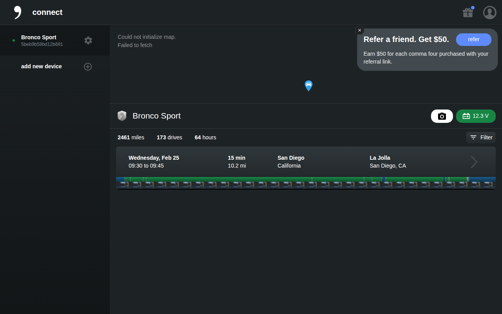Click the 'Could not initialize map' message
Screen dimensions: 502x314
(147, 37)
